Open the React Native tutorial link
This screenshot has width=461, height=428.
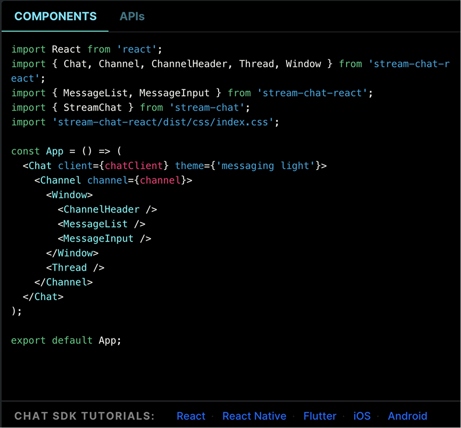[x=254, y=416]
